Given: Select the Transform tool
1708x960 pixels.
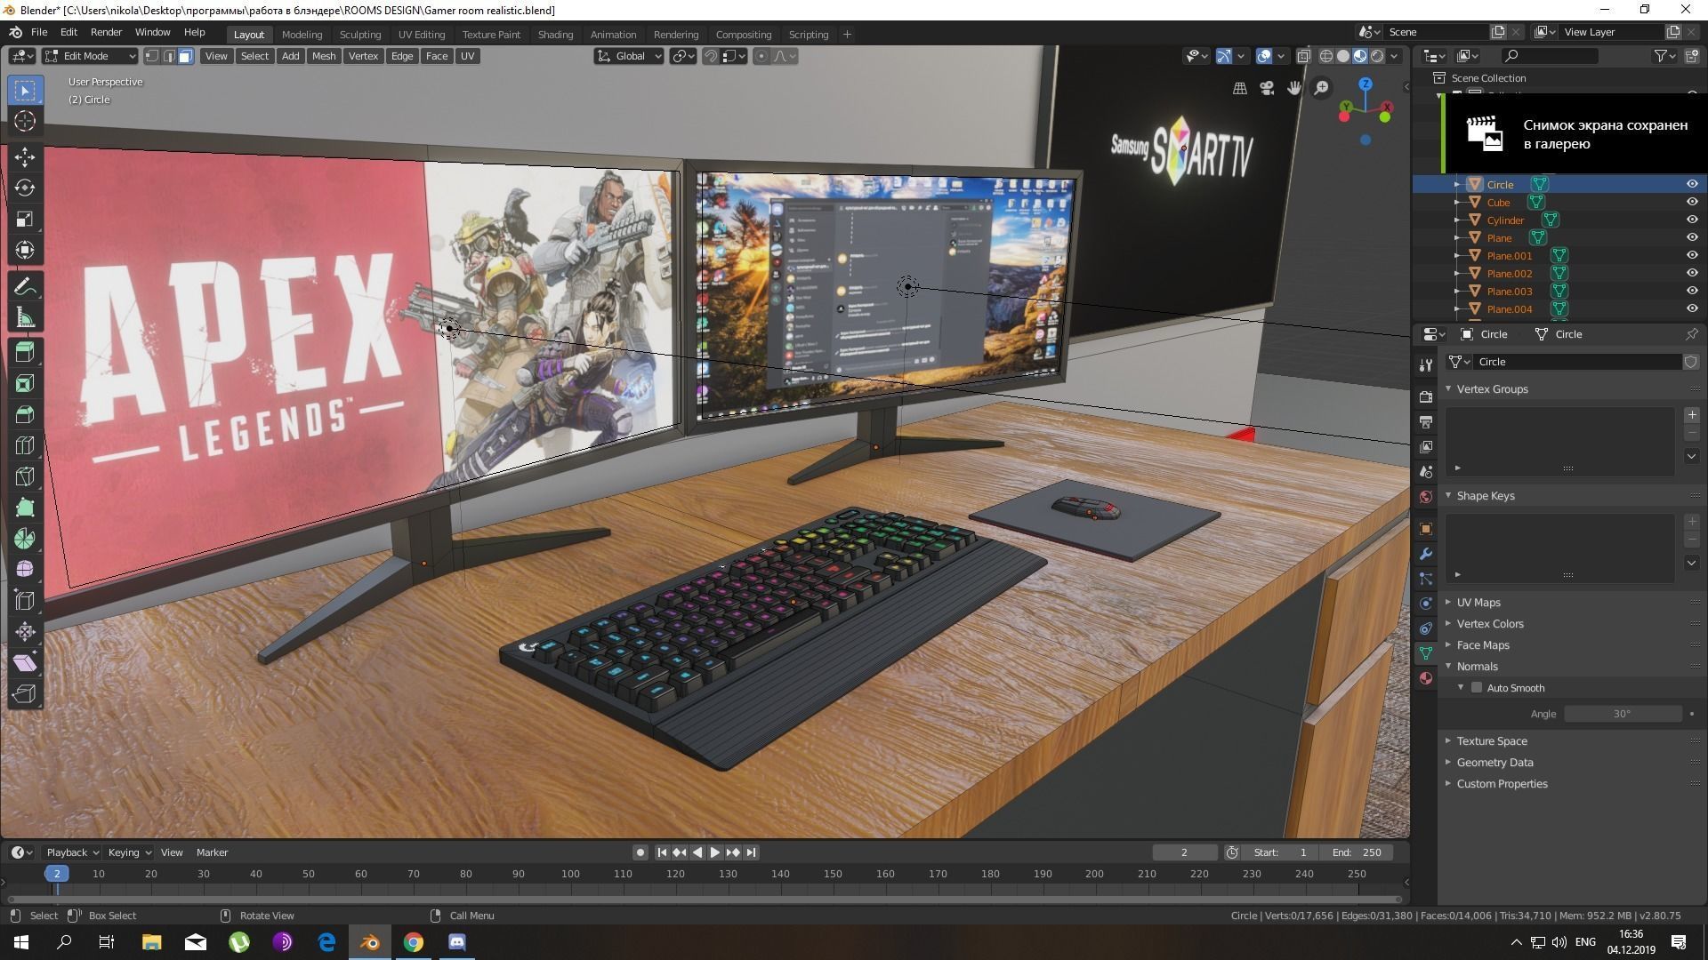Looking at the screenshot, I should point(25,250).
